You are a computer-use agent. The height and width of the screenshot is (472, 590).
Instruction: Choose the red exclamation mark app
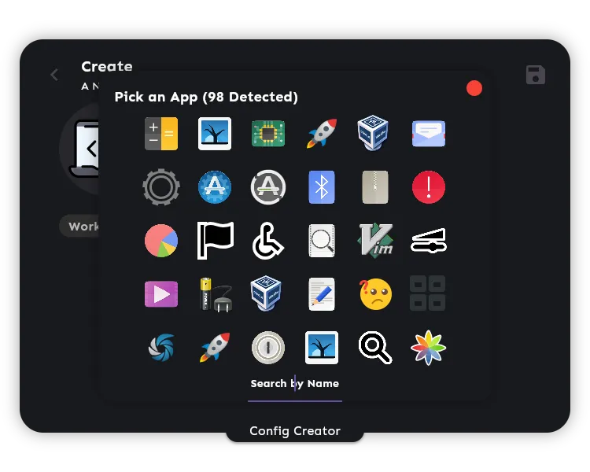[428, 187]
